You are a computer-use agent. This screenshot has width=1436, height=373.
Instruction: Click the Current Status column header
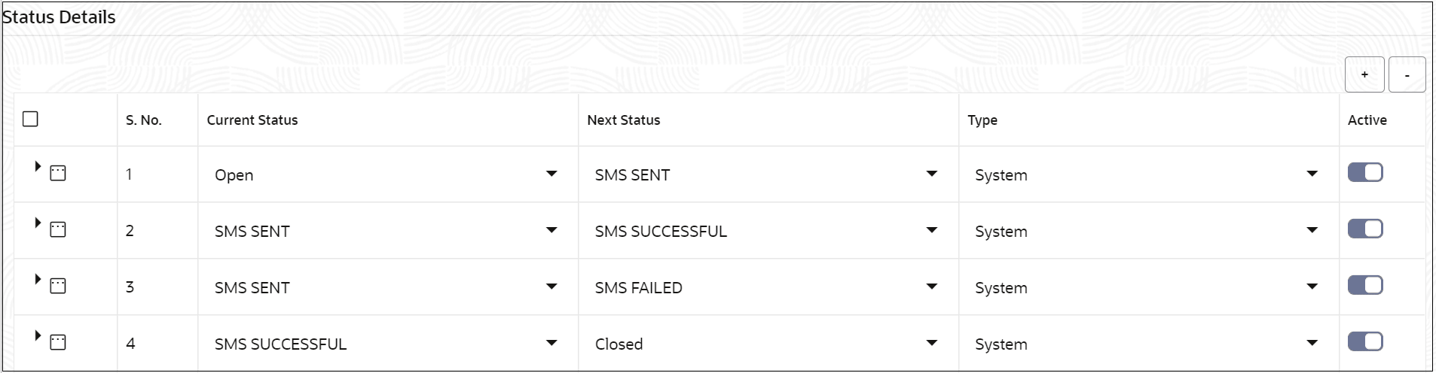(x=252, y=120)
